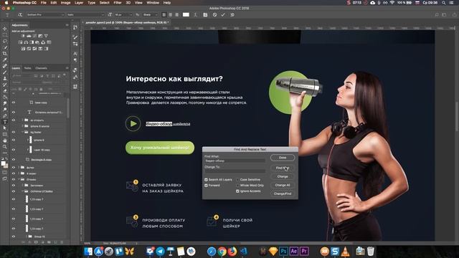
Task: Open the Filter menu
Action: tap(118, 3)
